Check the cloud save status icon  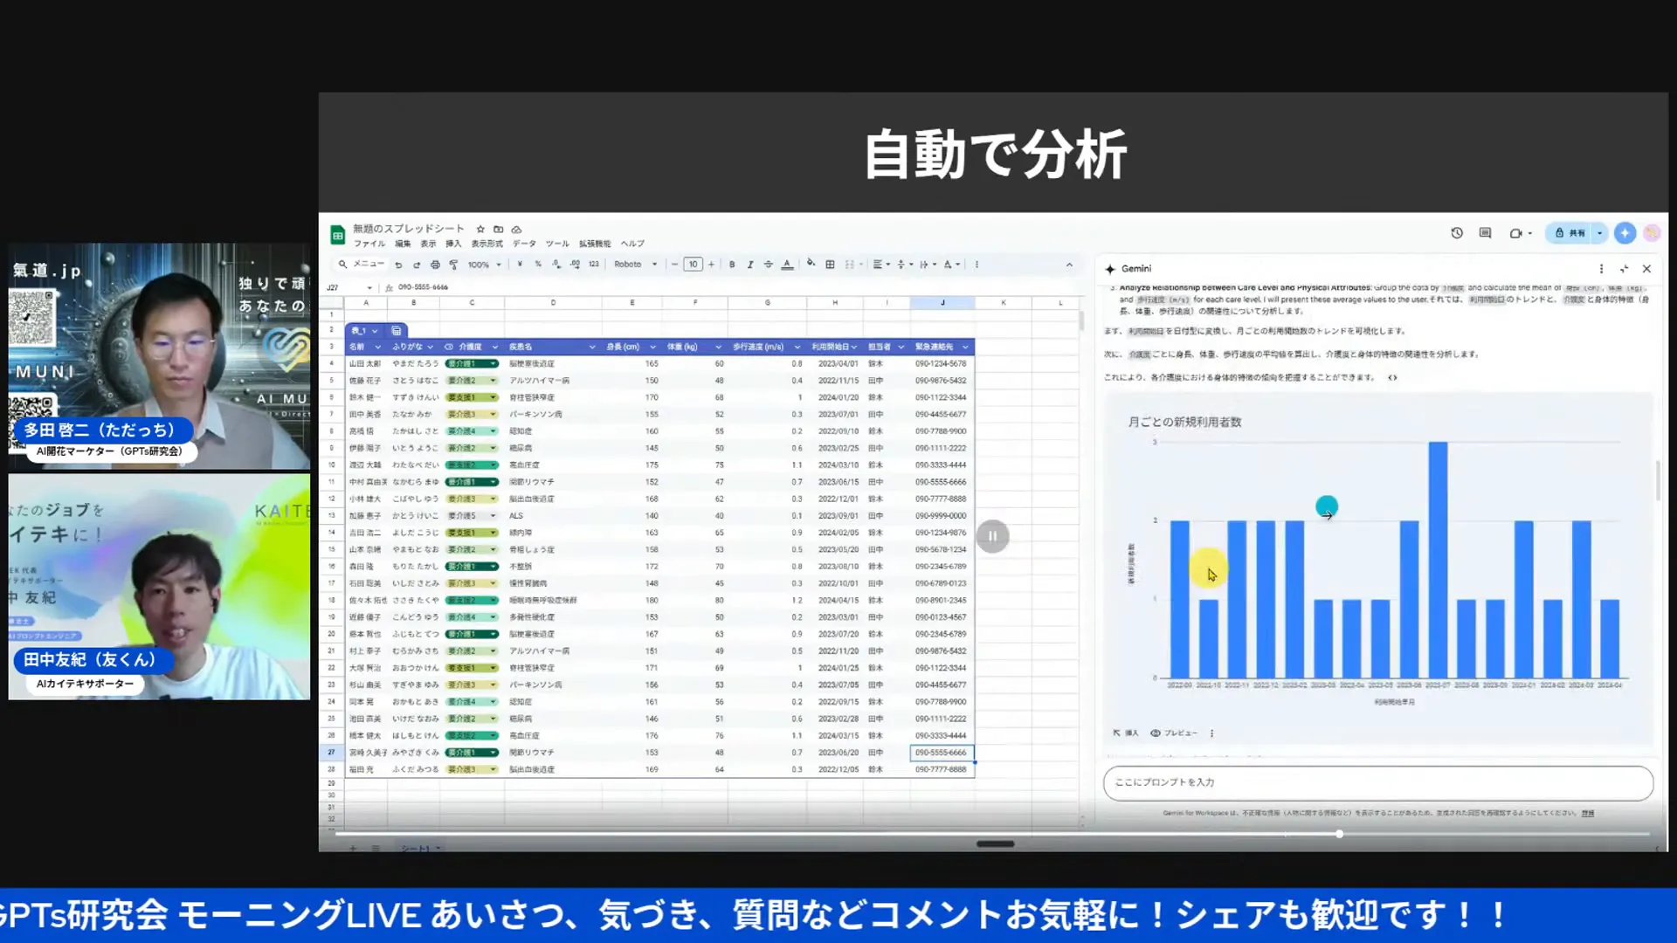point(516,229)
